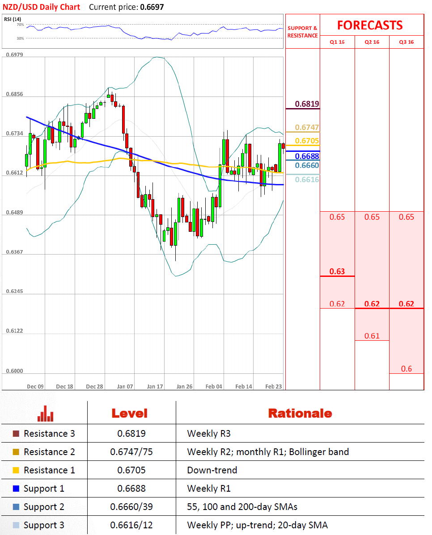The width and height of the screenshot is (432, 535).
Task: Click the Resistance 1 yellow swatch
Action: 16,470
